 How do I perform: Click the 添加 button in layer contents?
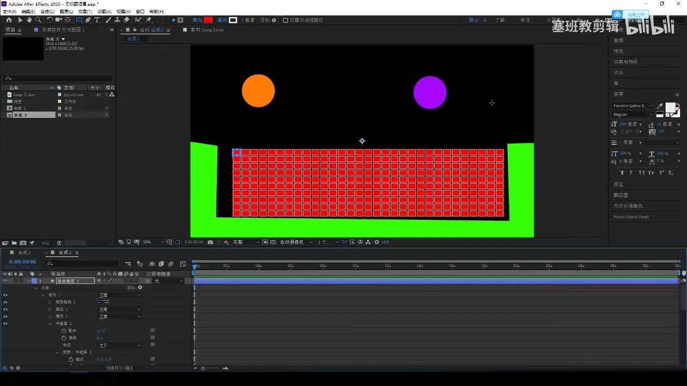(x=140, y=288)
